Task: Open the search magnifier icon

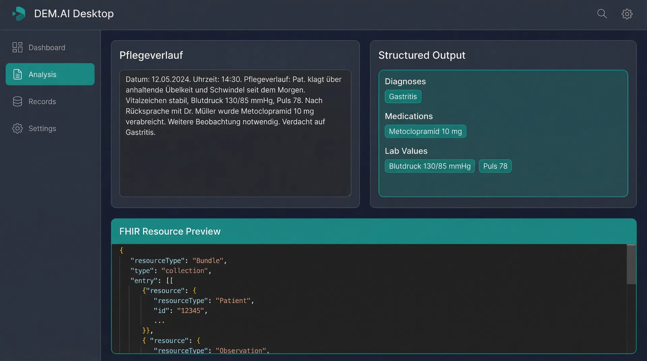Action: pyautogui.click(x=602, y=14)
